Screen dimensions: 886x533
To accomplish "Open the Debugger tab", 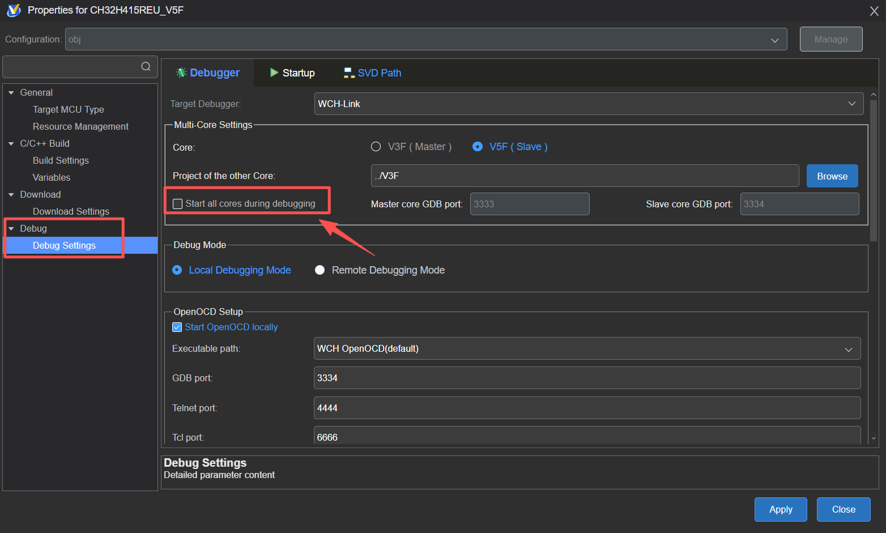I will click(x=208, y=73).
